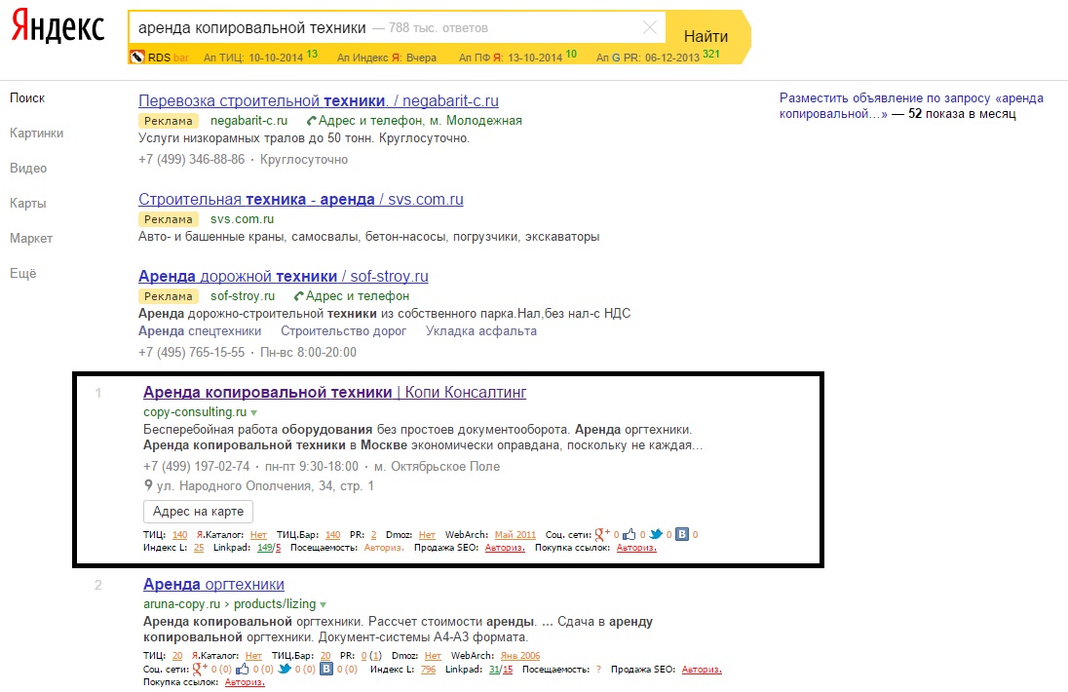The height and width of the screenshot is (692, 1068).
Task: Click Продажа SEO Авториз. for copy-consulting
Action: pos(505,548)
